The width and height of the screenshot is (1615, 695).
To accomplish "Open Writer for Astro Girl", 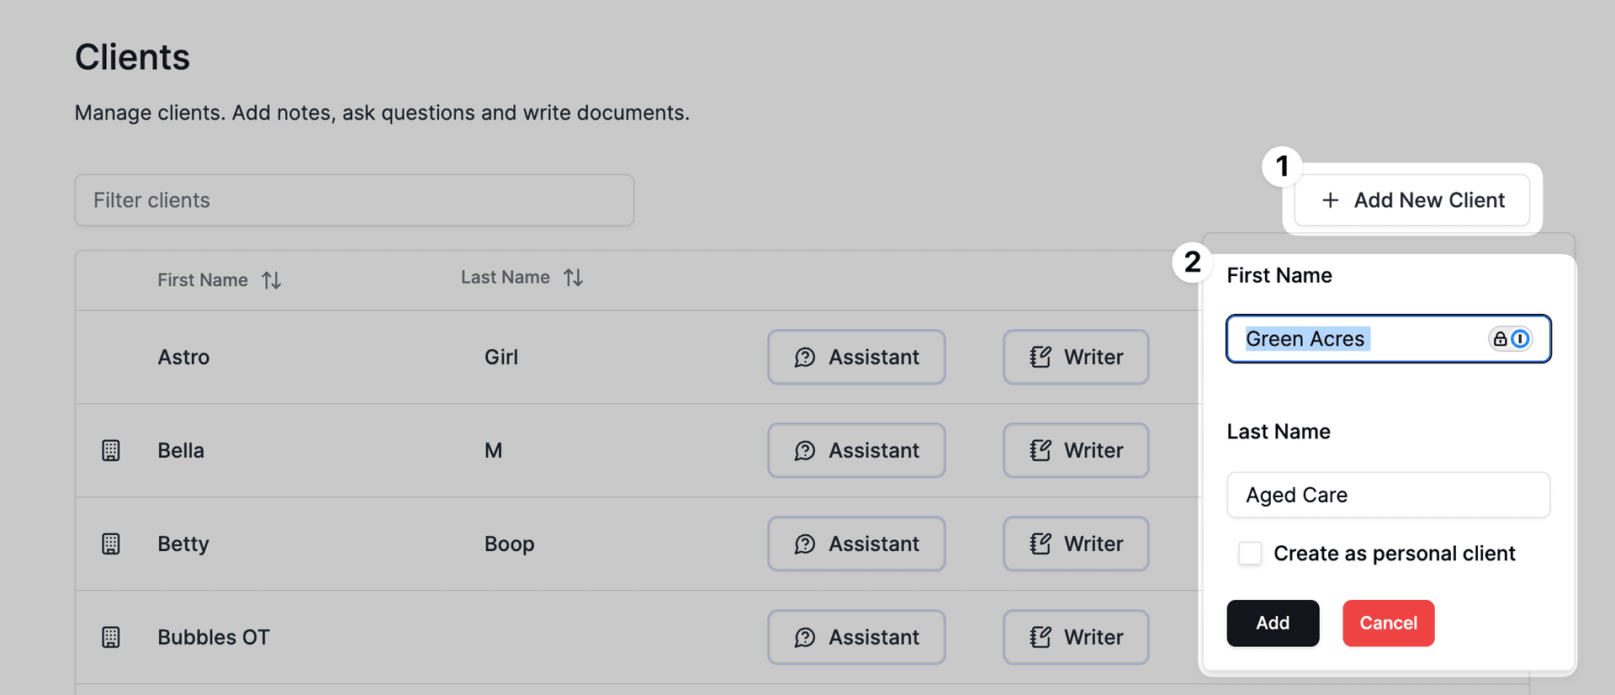I will click(1076, 357).
